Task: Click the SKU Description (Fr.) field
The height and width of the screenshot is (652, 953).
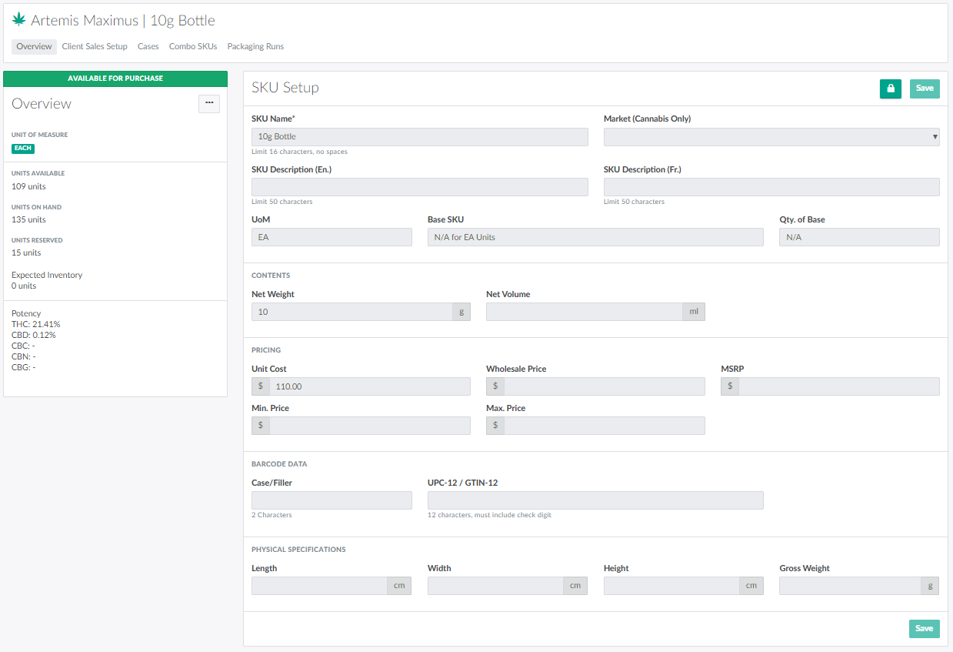Action: pos(771,187)
